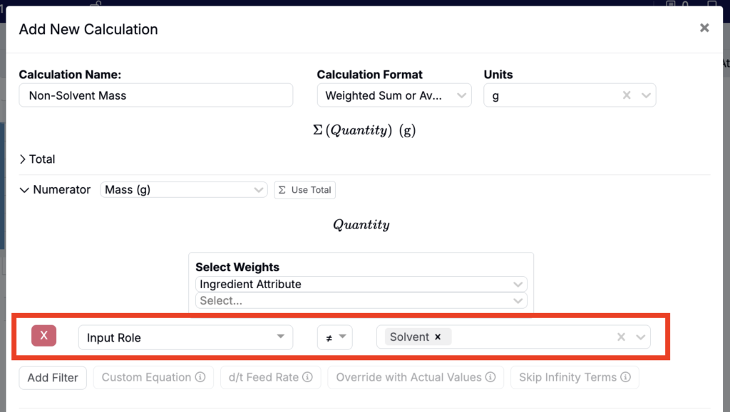Clear the Units field value

coord(627,95)
